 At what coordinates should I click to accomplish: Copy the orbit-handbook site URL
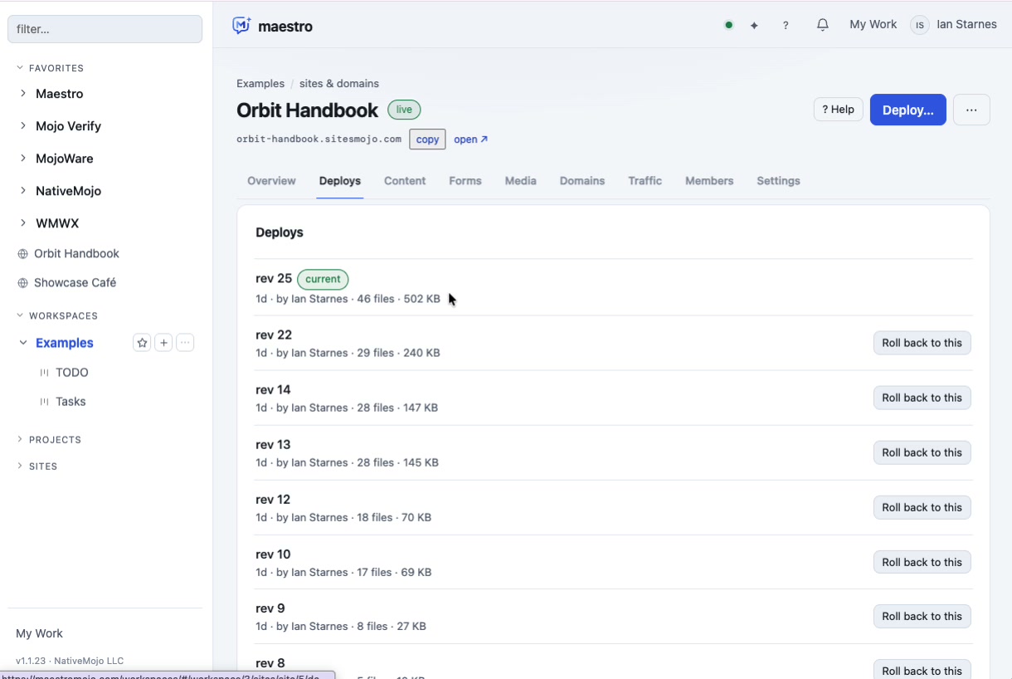coord(427,139)
